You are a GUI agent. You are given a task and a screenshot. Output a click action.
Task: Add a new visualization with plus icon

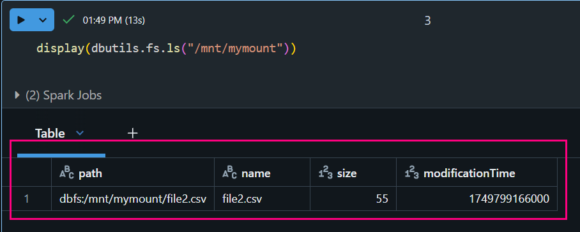tap(132, 133)
